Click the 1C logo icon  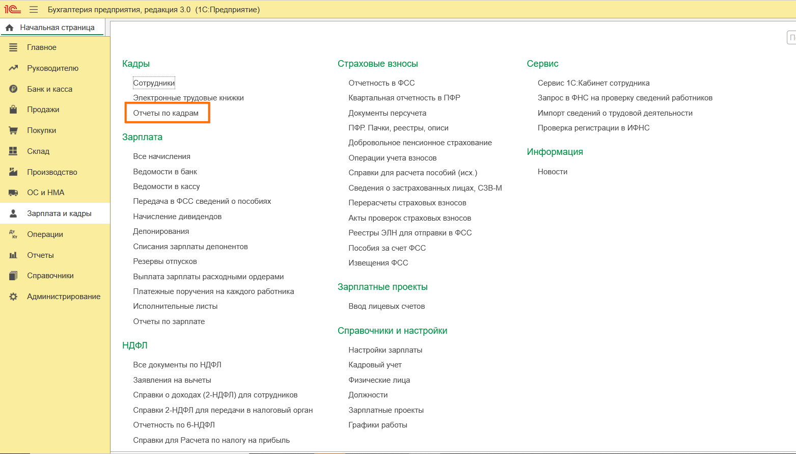tap(13, 9)
